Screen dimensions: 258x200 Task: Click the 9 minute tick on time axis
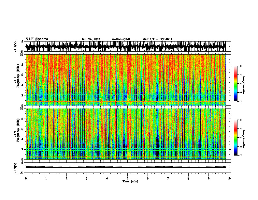coord(208,178)
